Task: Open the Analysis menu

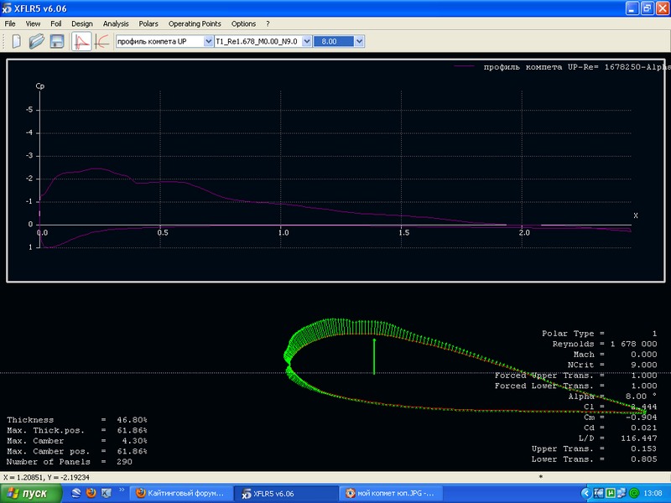Action: coord(116,23)
